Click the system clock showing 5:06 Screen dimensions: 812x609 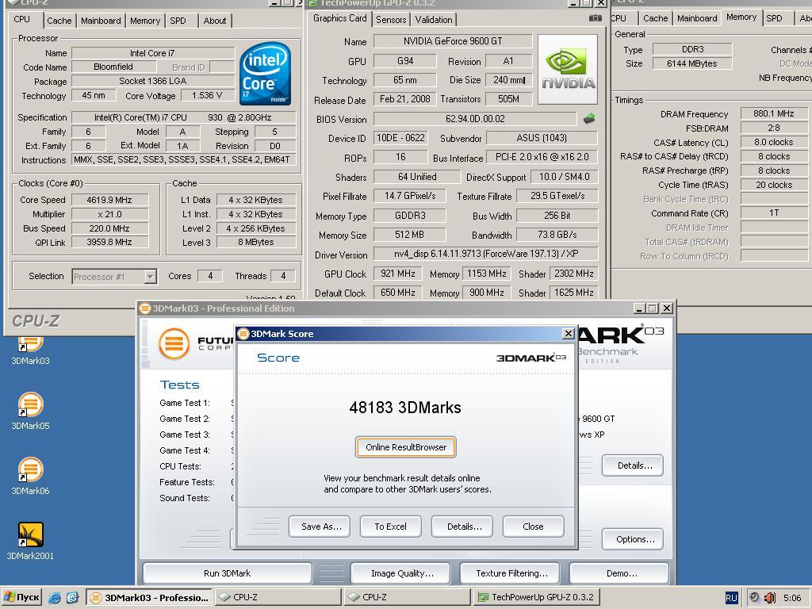[x=792, y=598]
